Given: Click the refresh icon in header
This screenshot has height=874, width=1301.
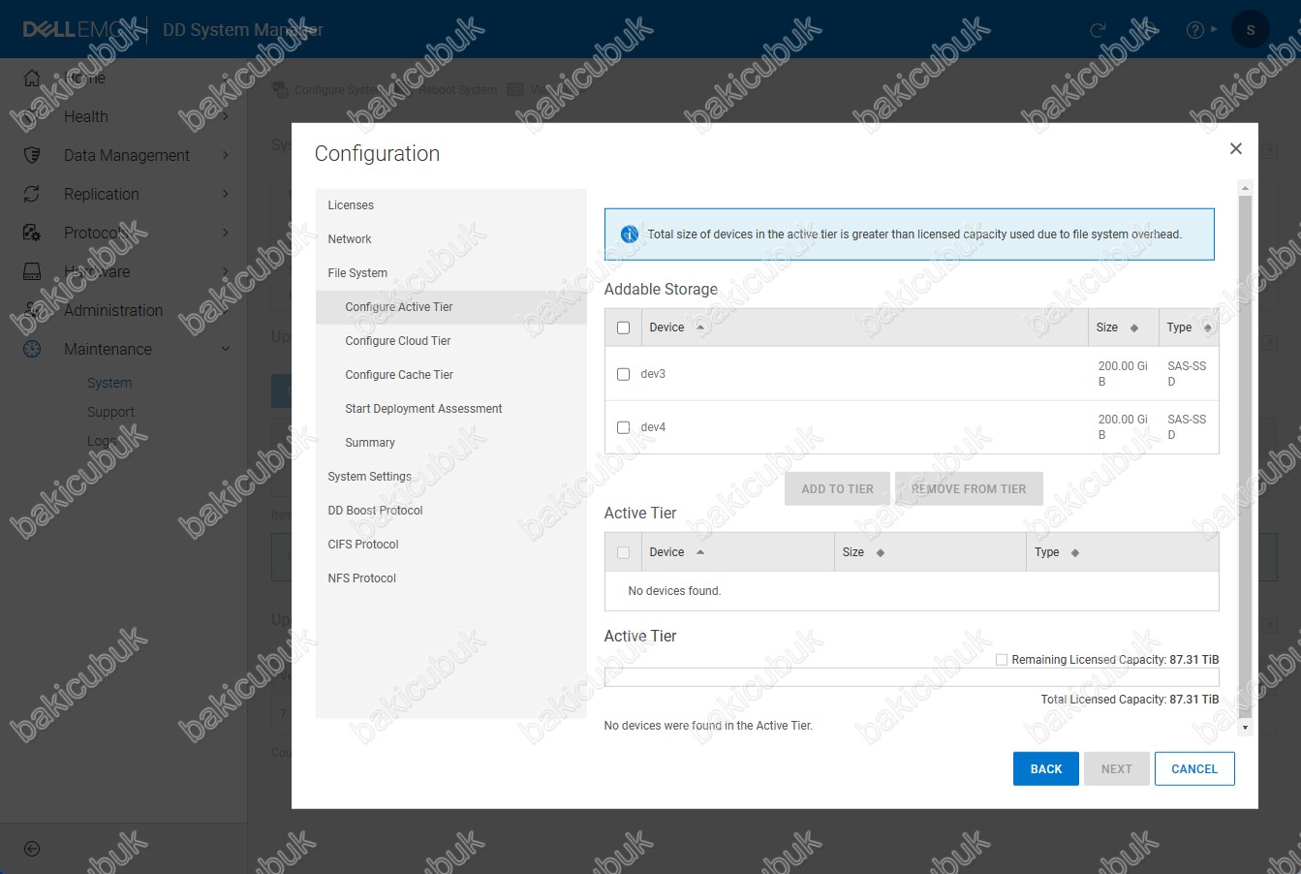Looking at the screenshot, I should click(x=1098, y=30).
